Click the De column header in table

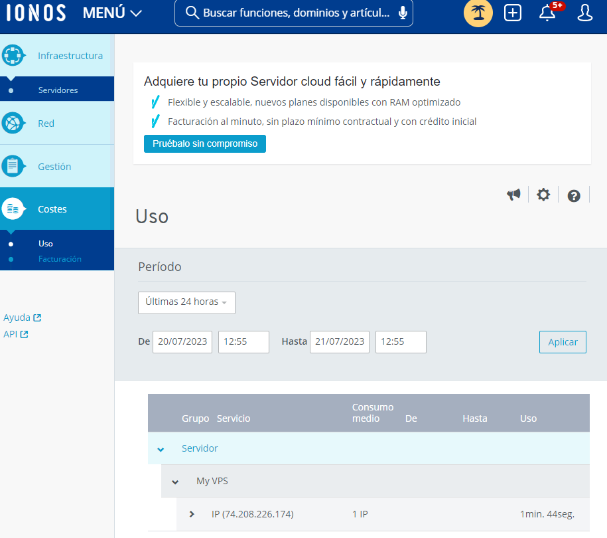411,418
